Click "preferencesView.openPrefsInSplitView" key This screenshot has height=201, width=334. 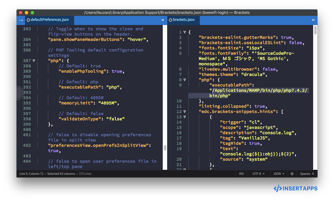pos(98,146)
